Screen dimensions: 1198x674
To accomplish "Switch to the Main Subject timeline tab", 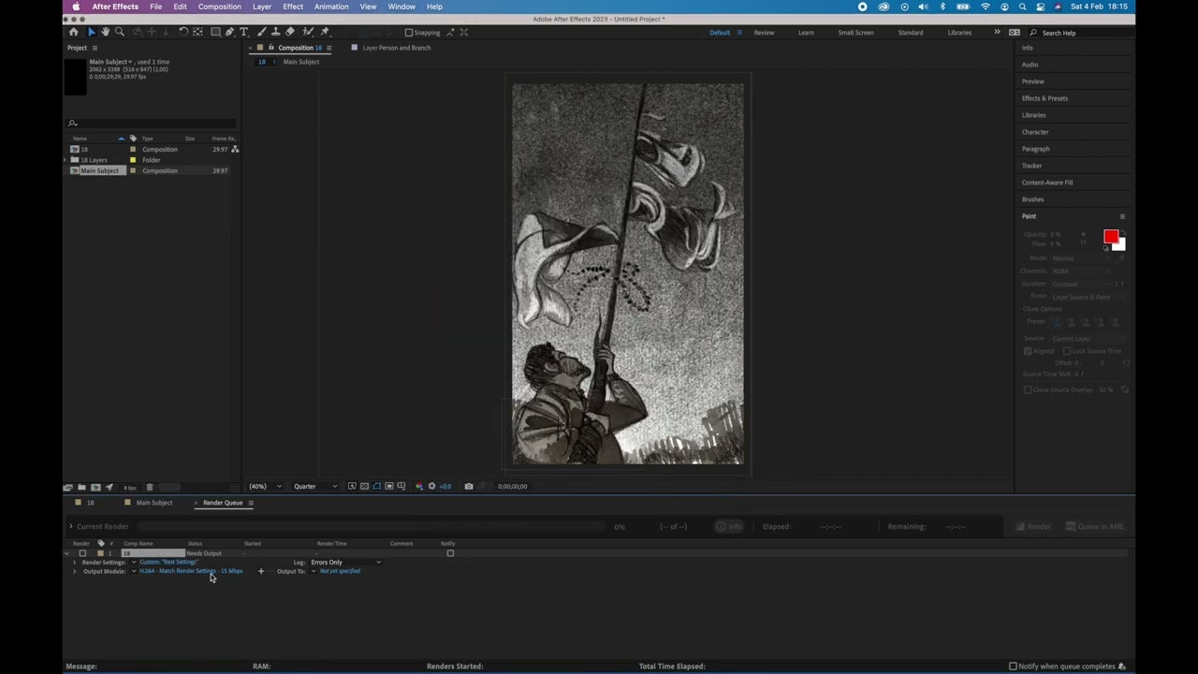I will (x=154, y=503).
